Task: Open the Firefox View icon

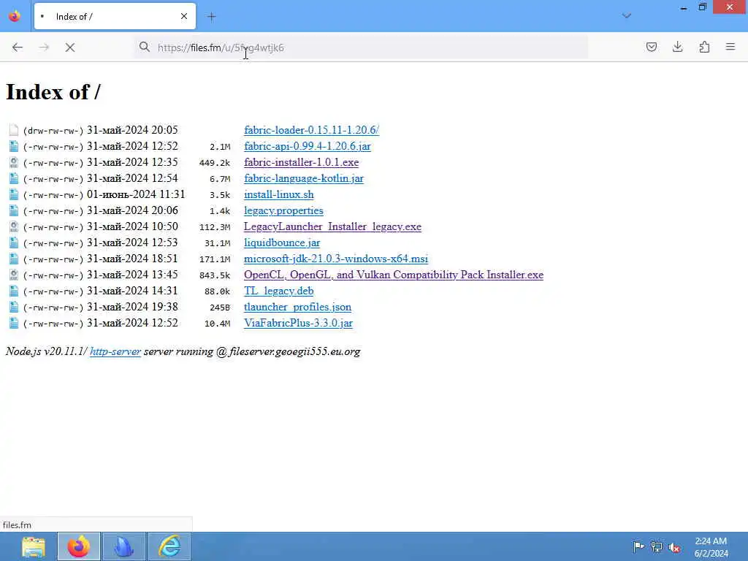Action: [x=15, y=16]
